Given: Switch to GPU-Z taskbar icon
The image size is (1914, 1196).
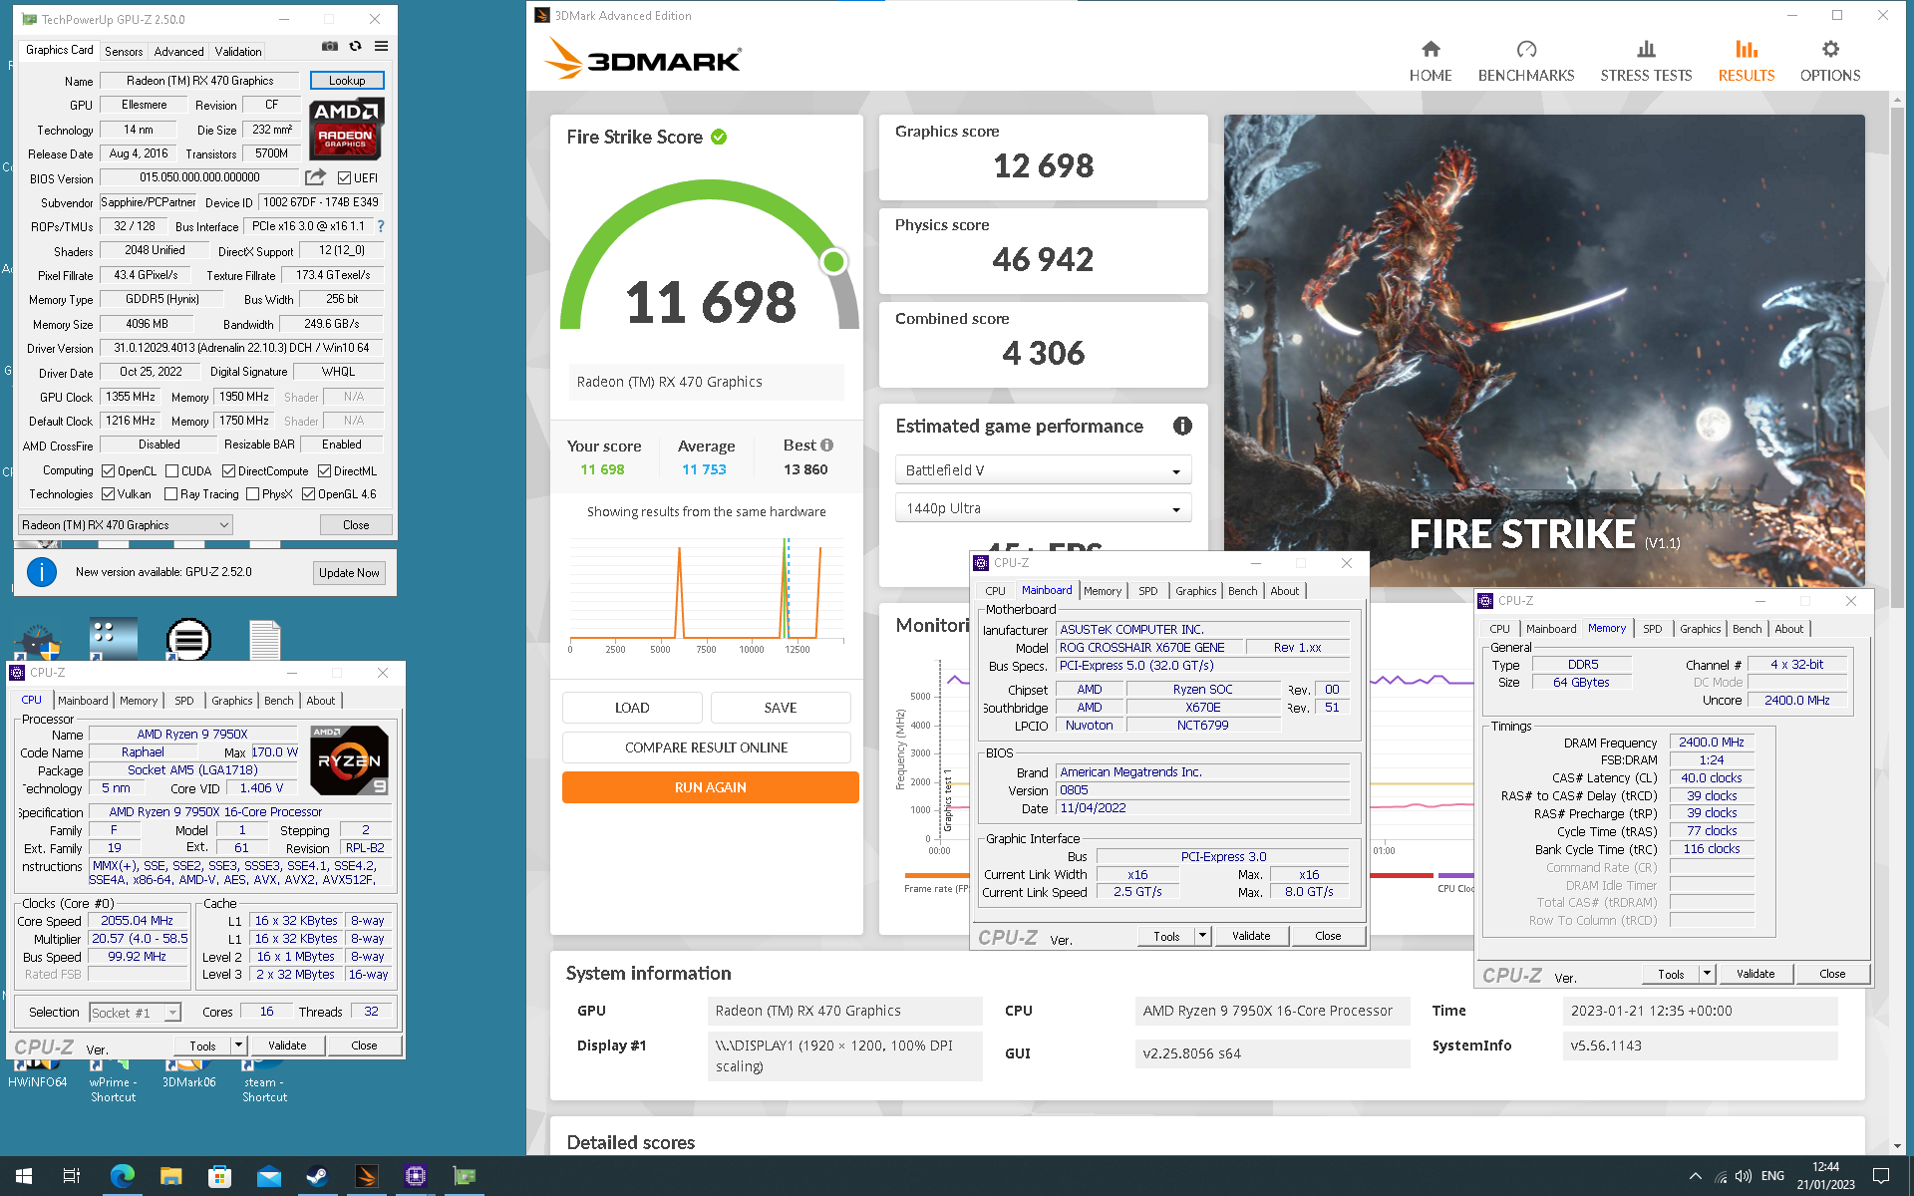Looking at the screenshot, I should (465, 1176).
